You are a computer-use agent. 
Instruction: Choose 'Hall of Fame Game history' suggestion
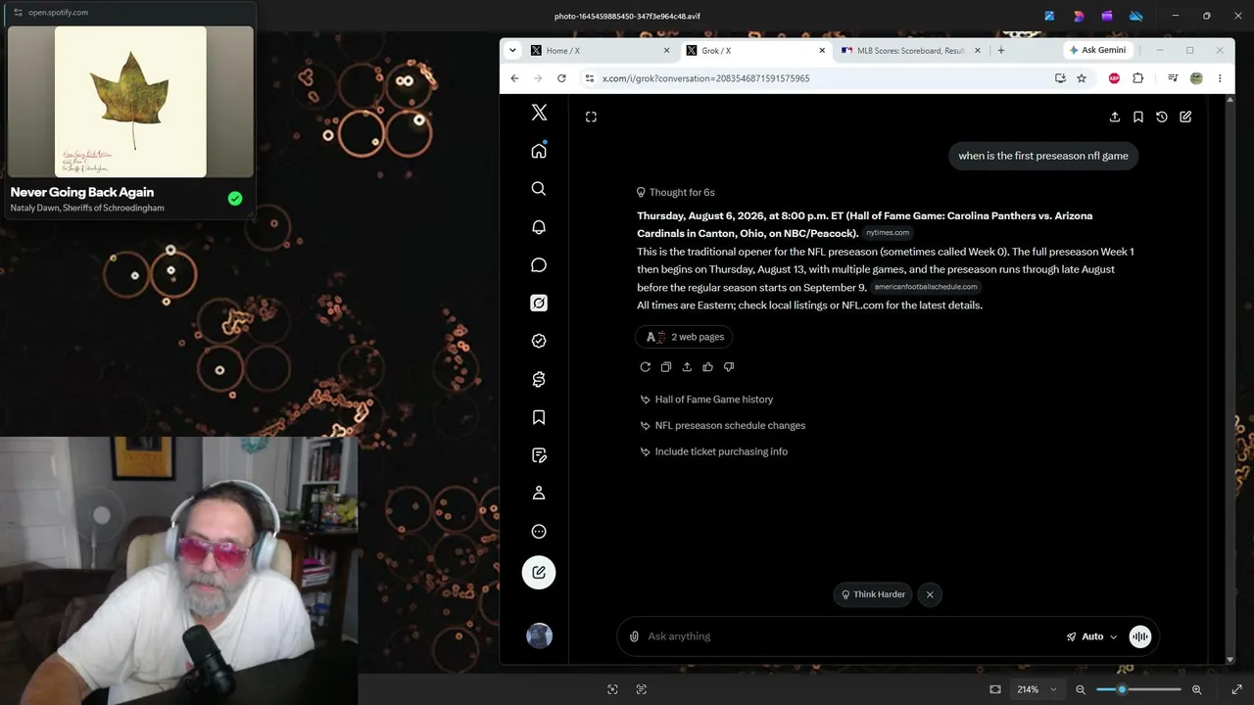pos(706,399)
